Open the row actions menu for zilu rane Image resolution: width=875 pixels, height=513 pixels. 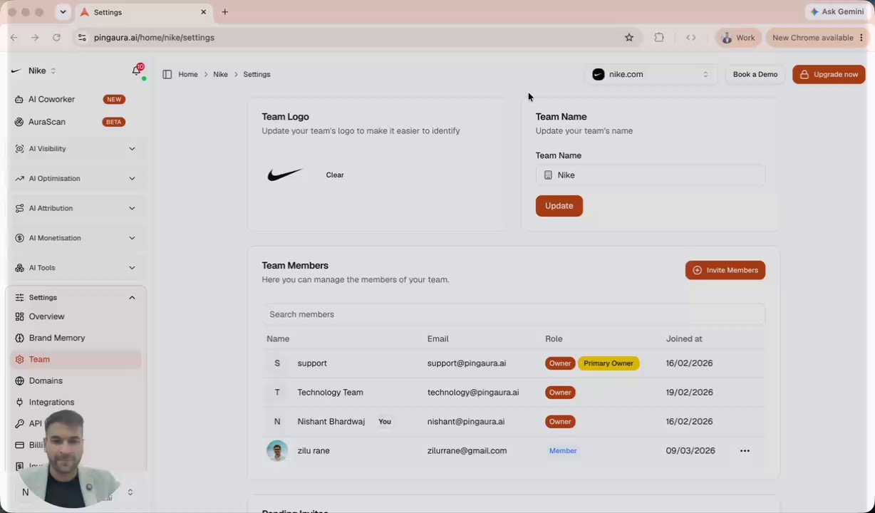coord(745,450)
